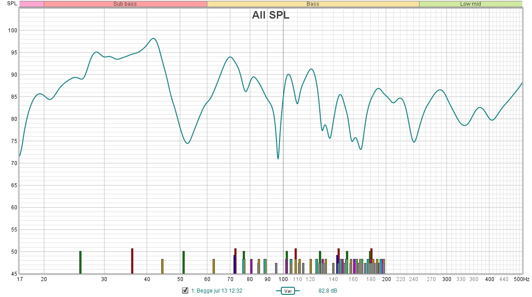
Task: Select the Low mid frequency band label
Action: point(470,4)
